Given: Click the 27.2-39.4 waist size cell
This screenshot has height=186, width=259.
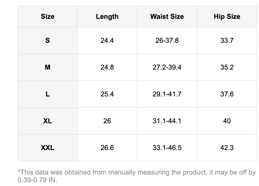Looking at the screenshot, I should [167, 67].
